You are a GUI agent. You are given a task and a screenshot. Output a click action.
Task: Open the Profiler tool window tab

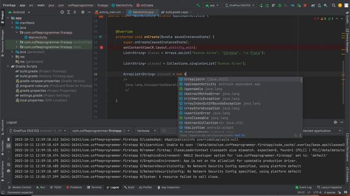point(145,187)
